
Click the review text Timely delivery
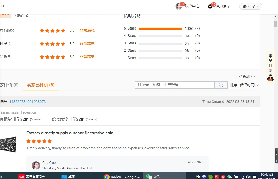(108, 148)
